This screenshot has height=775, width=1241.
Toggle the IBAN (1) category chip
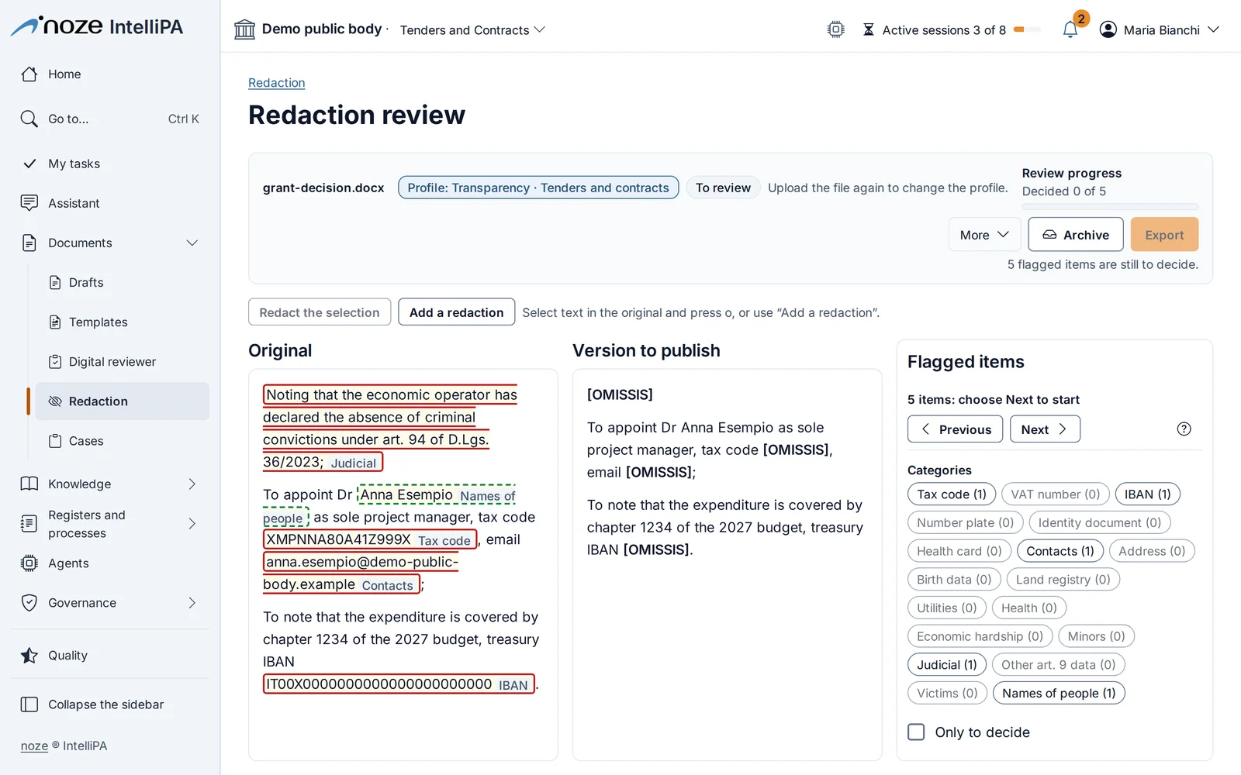tap(1148, 494)
